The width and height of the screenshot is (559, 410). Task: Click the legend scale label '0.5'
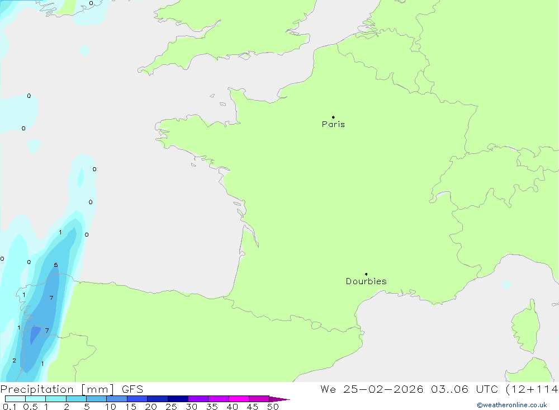click(31, 407)
